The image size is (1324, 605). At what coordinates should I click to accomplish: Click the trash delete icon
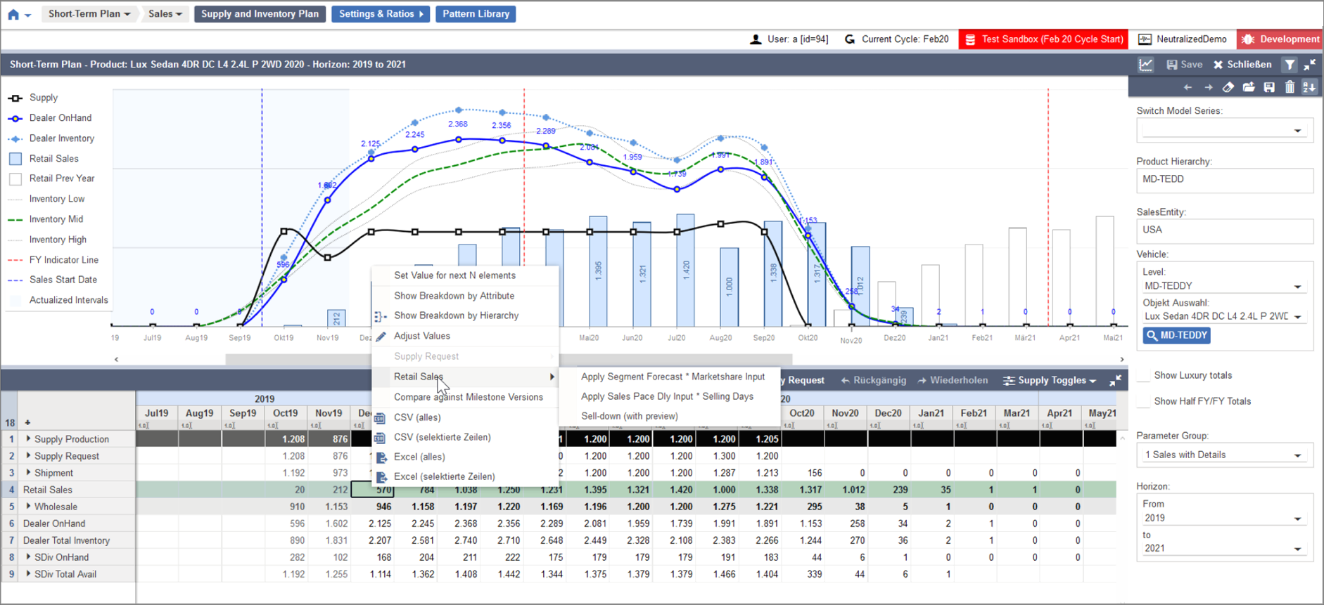[1290, 87]
